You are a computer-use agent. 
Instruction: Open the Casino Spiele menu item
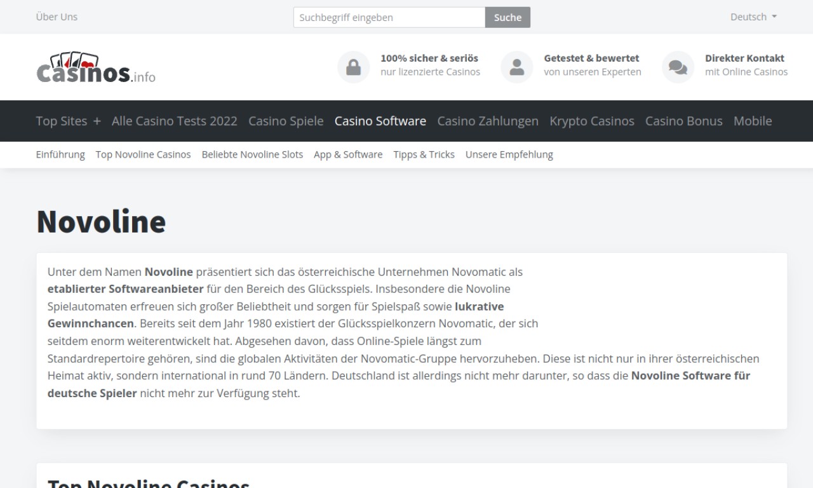coord(286,121)
